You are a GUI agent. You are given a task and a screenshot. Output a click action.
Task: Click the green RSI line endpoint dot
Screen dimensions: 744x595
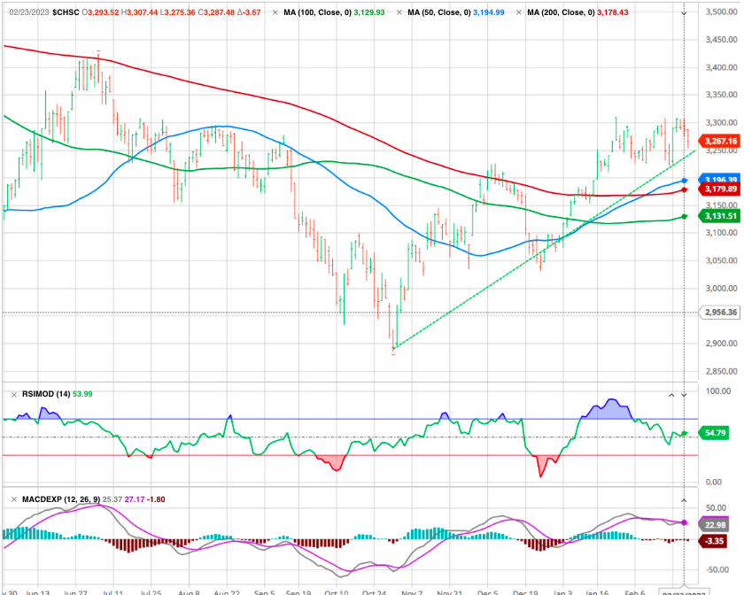[684, 433]
